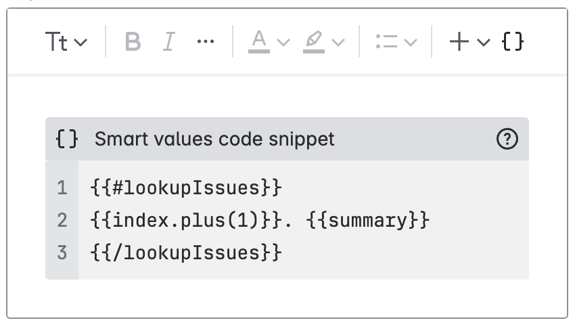The image size is (575, 329).
Task: Open more formatting options ellipsis
Action: coord(205,42)
